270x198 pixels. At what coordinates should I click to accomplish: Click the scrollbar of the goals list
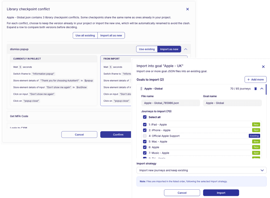tap(266, 89)
